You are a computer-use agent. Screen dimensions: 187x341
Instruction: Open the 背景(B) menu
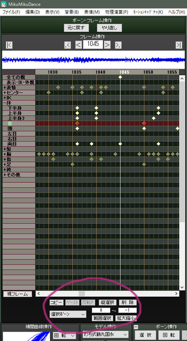[72, 12]
